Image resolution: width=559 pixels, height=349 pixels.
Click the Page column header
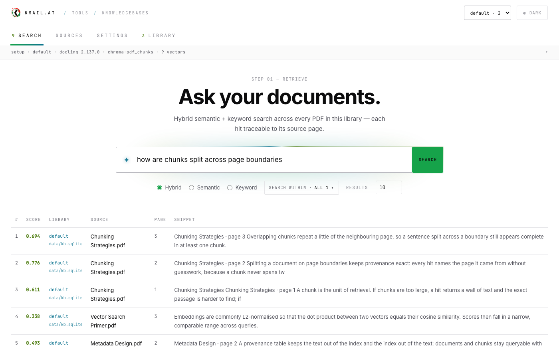pyautogui.click(x=160, y=220)
